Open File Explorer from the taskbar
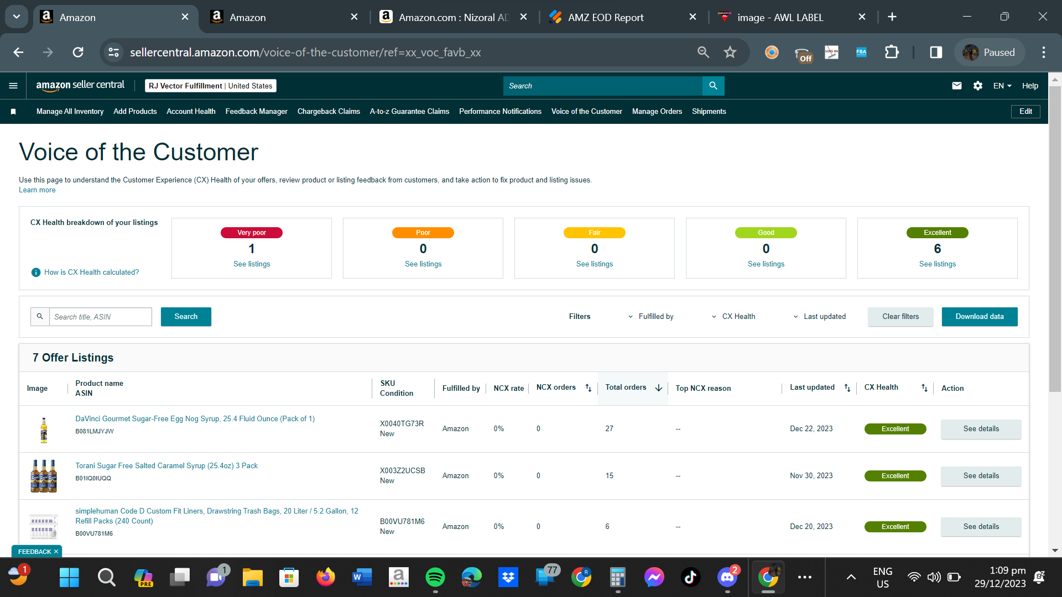 (253, 578)
